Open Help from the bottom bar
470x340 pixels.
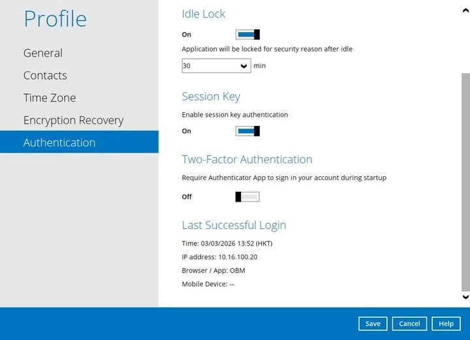[446, 324]
